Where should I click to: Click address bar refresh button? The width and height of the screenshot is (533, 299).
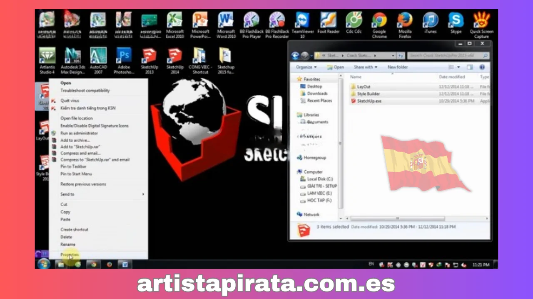(x=401, y=56)
